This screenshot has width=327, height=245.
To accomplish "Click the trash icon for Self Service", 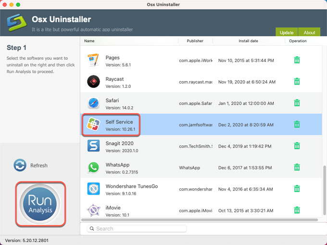I will pyautogui.click(x=297, y=124).
